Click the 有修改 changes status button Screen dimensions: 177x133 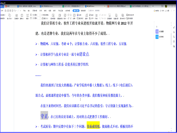156,11
